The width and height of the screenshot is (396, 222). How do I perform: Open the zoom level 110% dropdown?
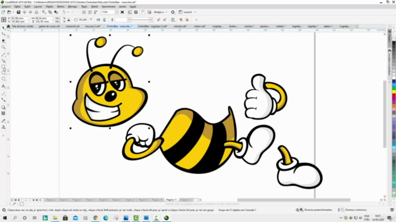(117, 12)
